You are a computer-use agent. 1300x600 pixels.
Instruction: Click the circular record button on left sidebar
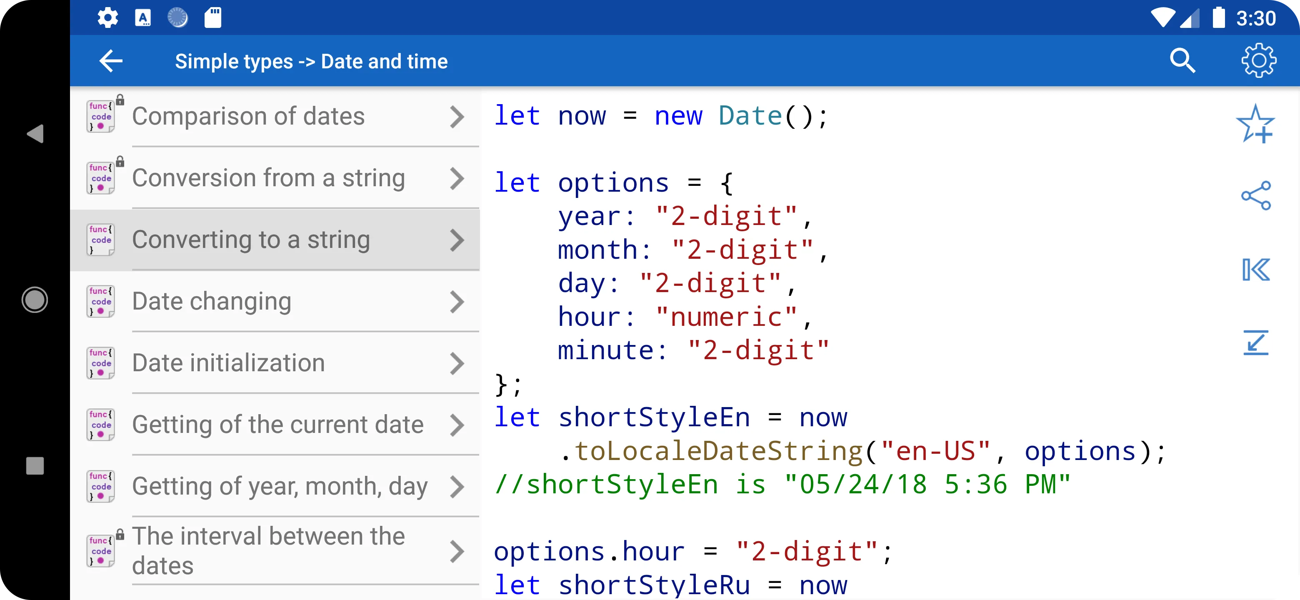(35, 300)
